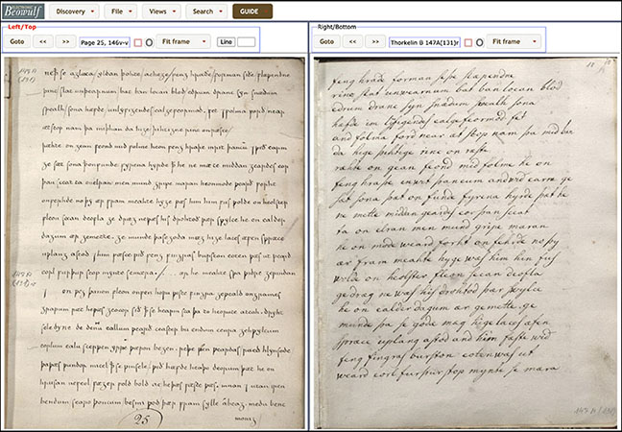Toggle the red square checkbox in Right/Bottom
This screenshot has height=432, width=622.
[468, 42]
